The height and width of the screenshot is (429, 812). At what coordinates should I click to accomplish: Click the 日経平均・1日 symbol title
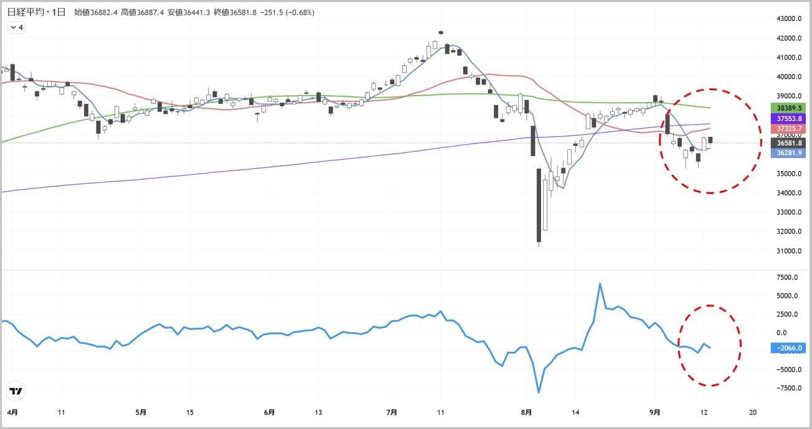[37, 12]
